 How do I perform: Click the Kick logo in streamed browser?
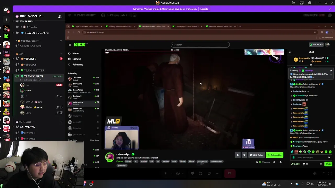click(x=81, y=45)
